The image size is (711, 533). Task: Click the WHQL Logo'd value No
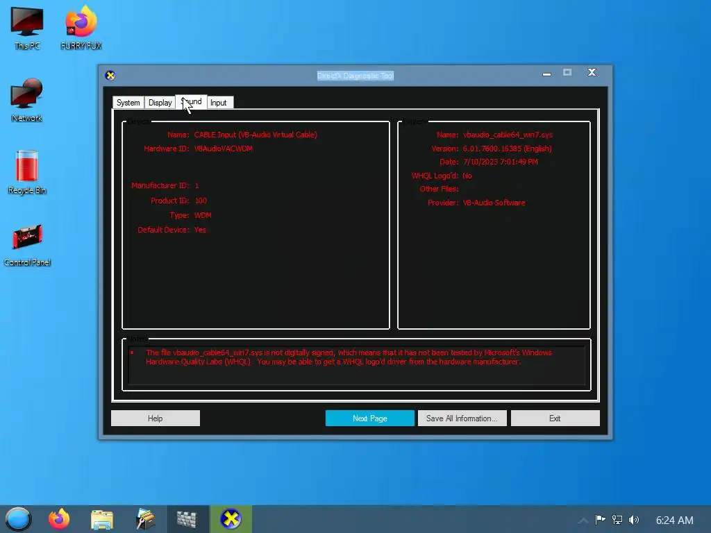pos(467,176)
